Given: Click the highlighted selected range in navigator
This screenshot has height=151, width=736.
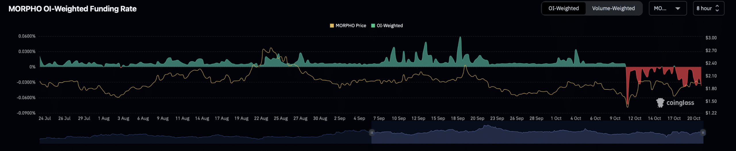Looking at the screenshot, I should pos(537,137).
